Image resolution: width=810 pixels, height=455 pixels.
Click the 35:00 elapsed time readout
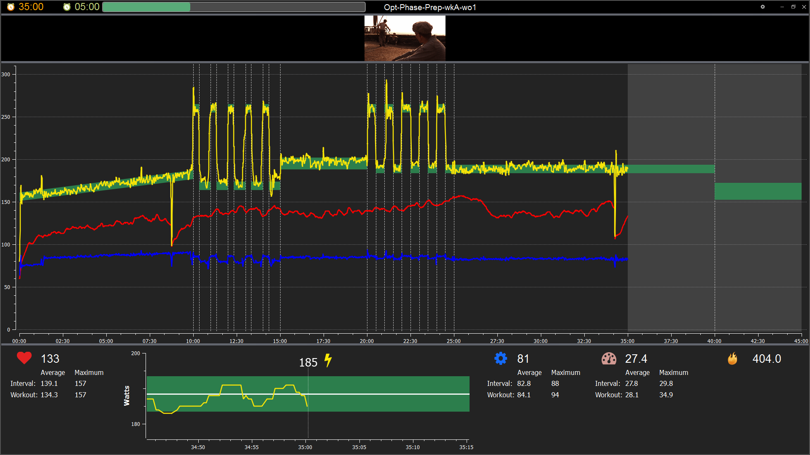click(31, 7)
